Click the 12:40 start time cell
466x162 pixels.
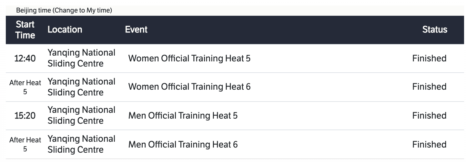pos(25,59)
